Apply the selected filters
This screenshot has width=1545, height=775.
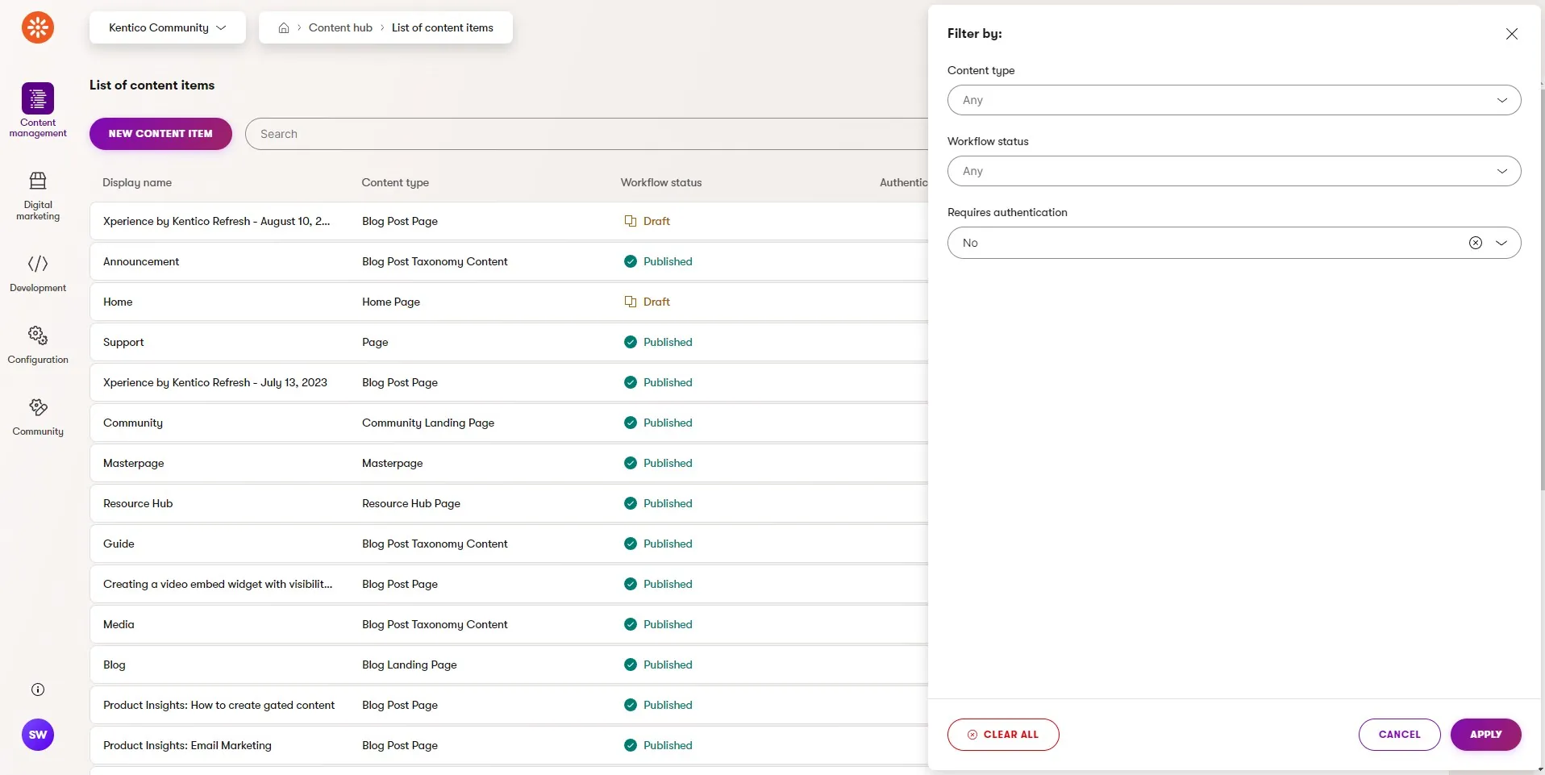coord(1485,735)
